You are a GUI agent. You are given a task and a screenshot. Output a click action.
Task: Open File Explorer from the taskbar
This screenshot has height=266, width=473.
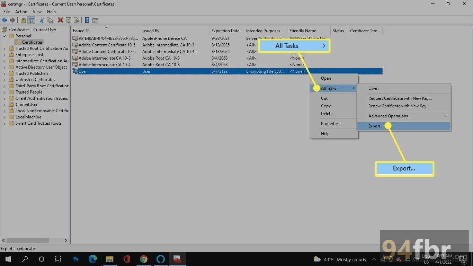point(110,259)
